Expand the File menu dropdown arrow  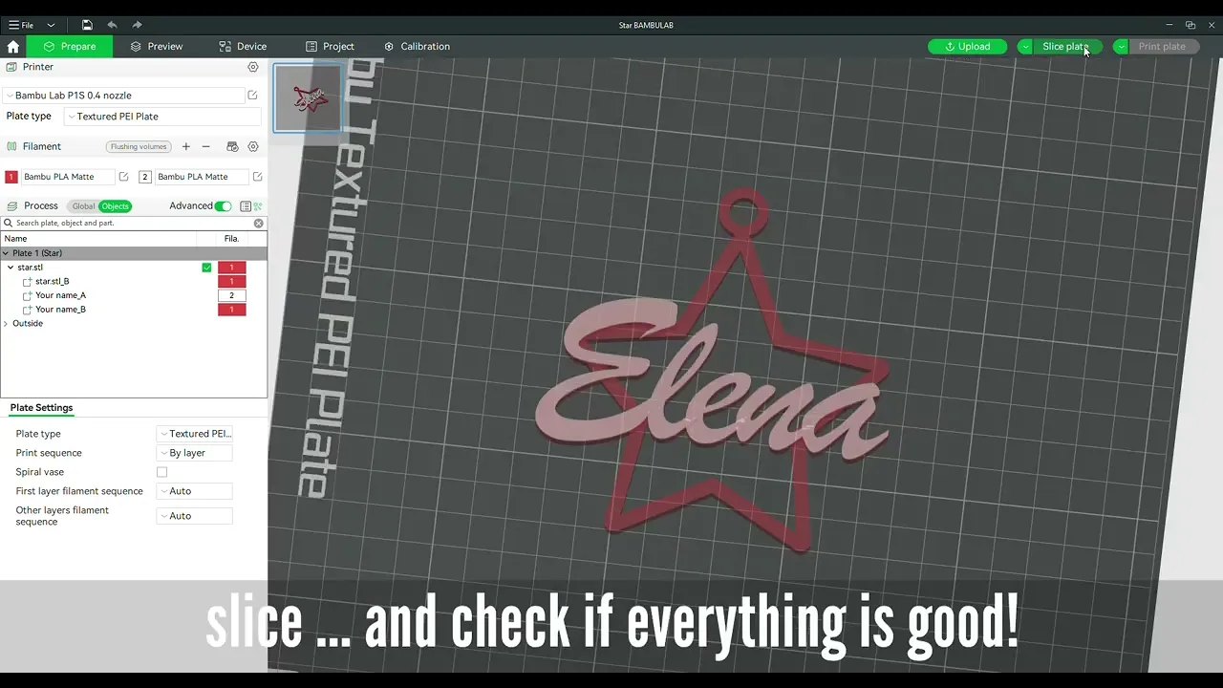click(x=51, y=25)
